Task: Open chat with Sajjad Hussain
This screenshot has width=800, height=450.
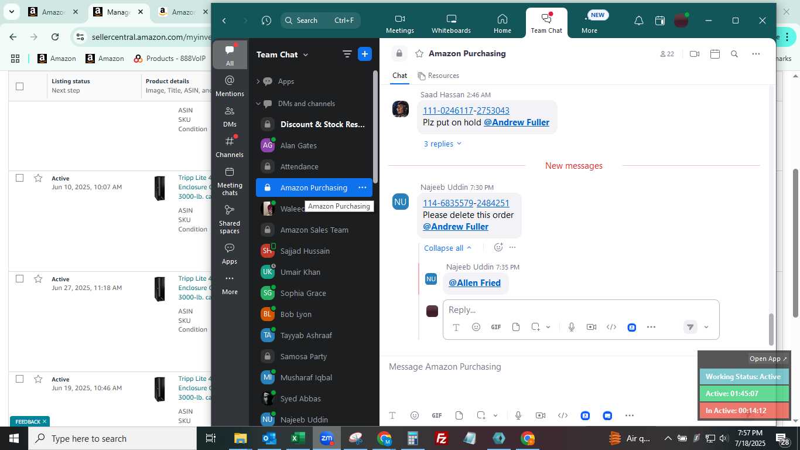Action: [x=314, y=251]
